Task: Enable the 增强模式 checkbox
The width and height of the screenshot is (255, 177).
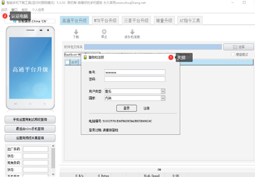Action: point(232,54)
